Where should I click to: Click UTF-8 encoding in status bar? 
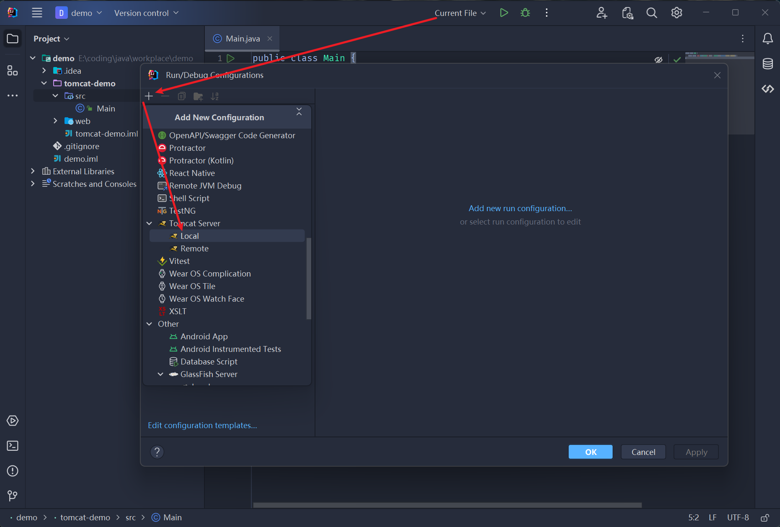[738, 518]
